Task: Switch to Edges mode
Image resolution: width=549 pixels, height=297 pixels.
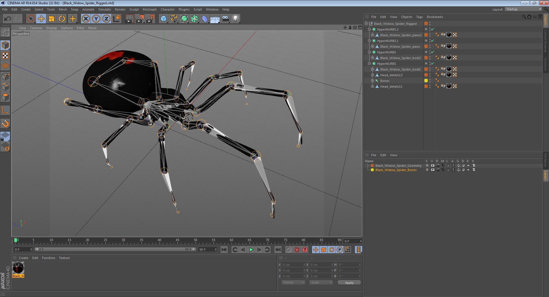Action: [x=5, y=87]
